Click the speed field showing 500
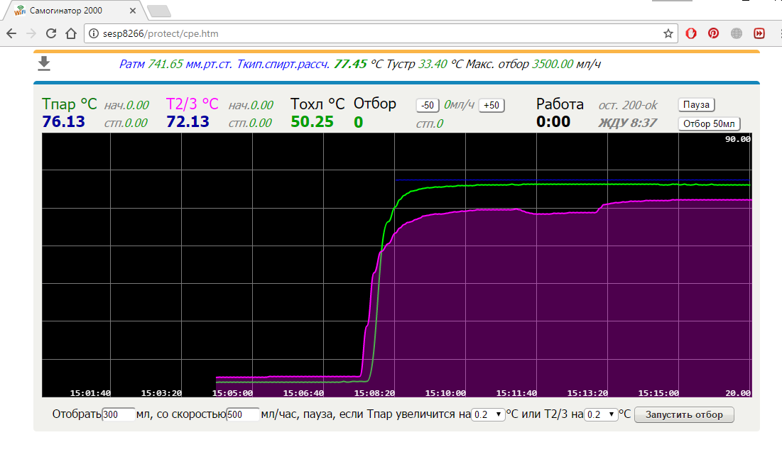 (x=242, y=414)
